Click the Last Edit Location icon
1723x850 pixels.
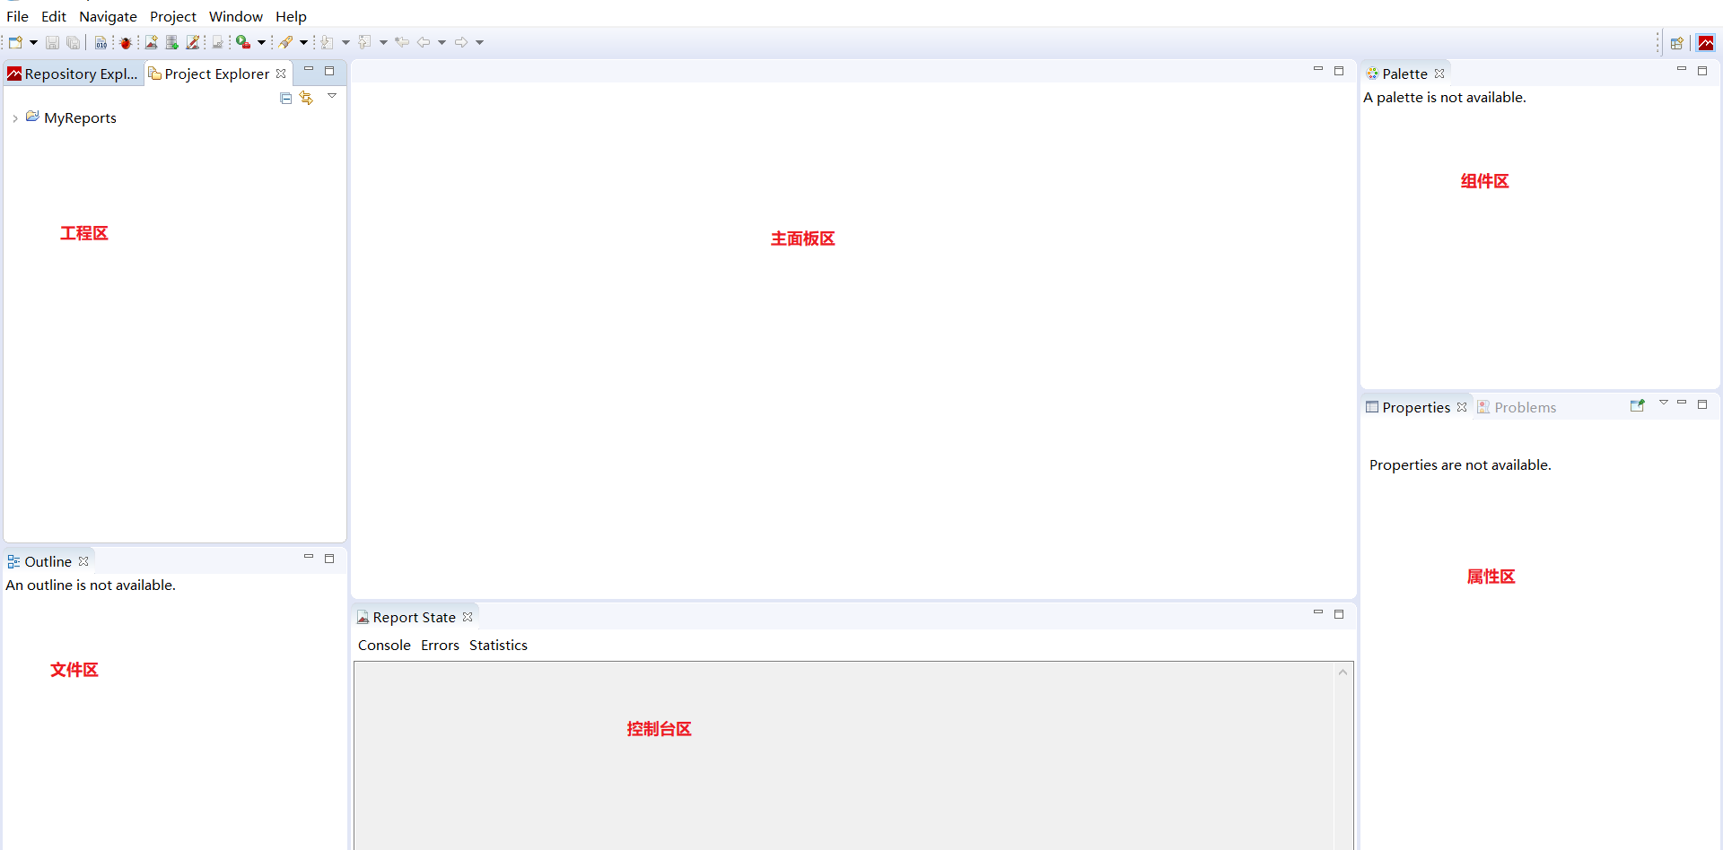[402, 42]
